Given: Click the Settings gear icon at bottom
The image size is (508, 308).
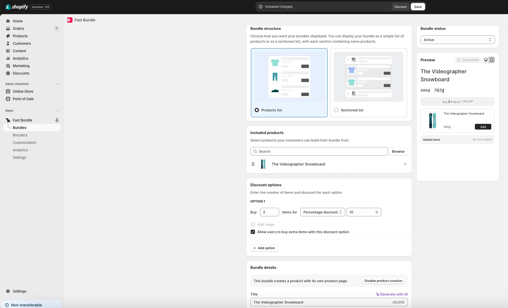Looking at the screenshot, I should click(8, 291).
